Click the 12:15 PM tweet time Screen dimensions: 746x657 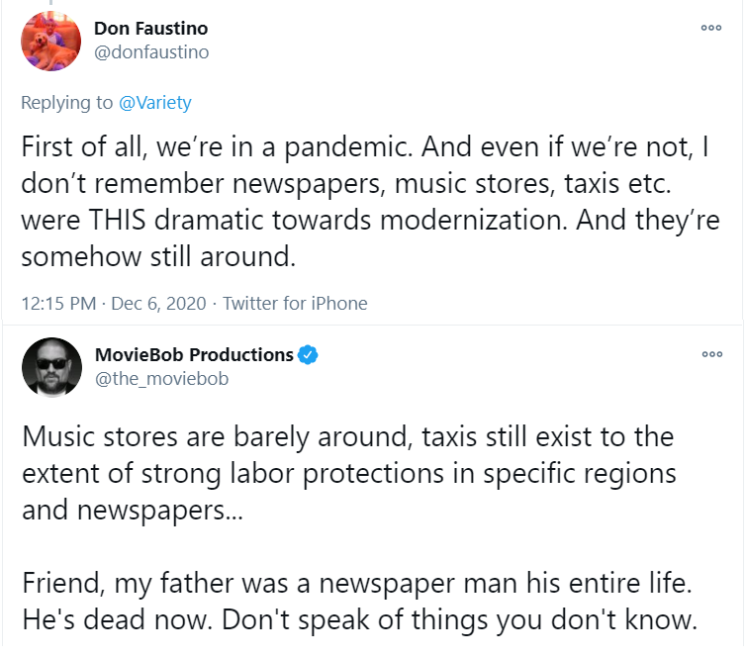(x=58, y=304)
